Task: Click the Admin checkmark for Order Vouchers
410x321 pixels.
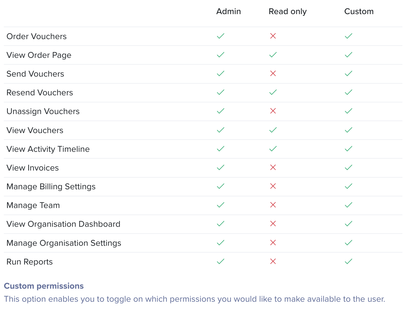Action: pos(220,36)
